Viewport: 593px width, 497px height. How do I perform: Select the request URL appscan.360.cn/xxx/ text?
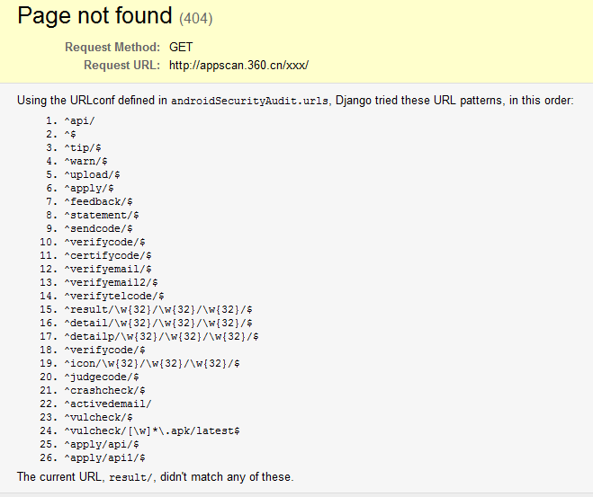click(x=238, y=65)
